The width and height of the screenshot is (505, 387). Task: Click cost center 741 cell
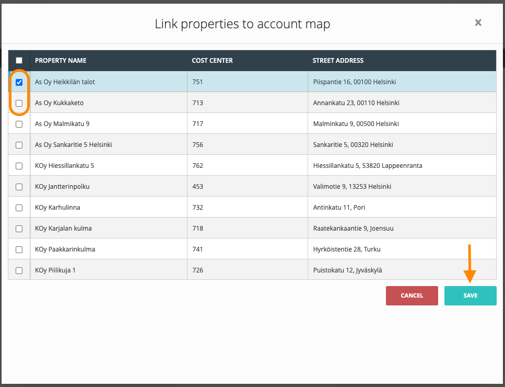coord(197,249)
